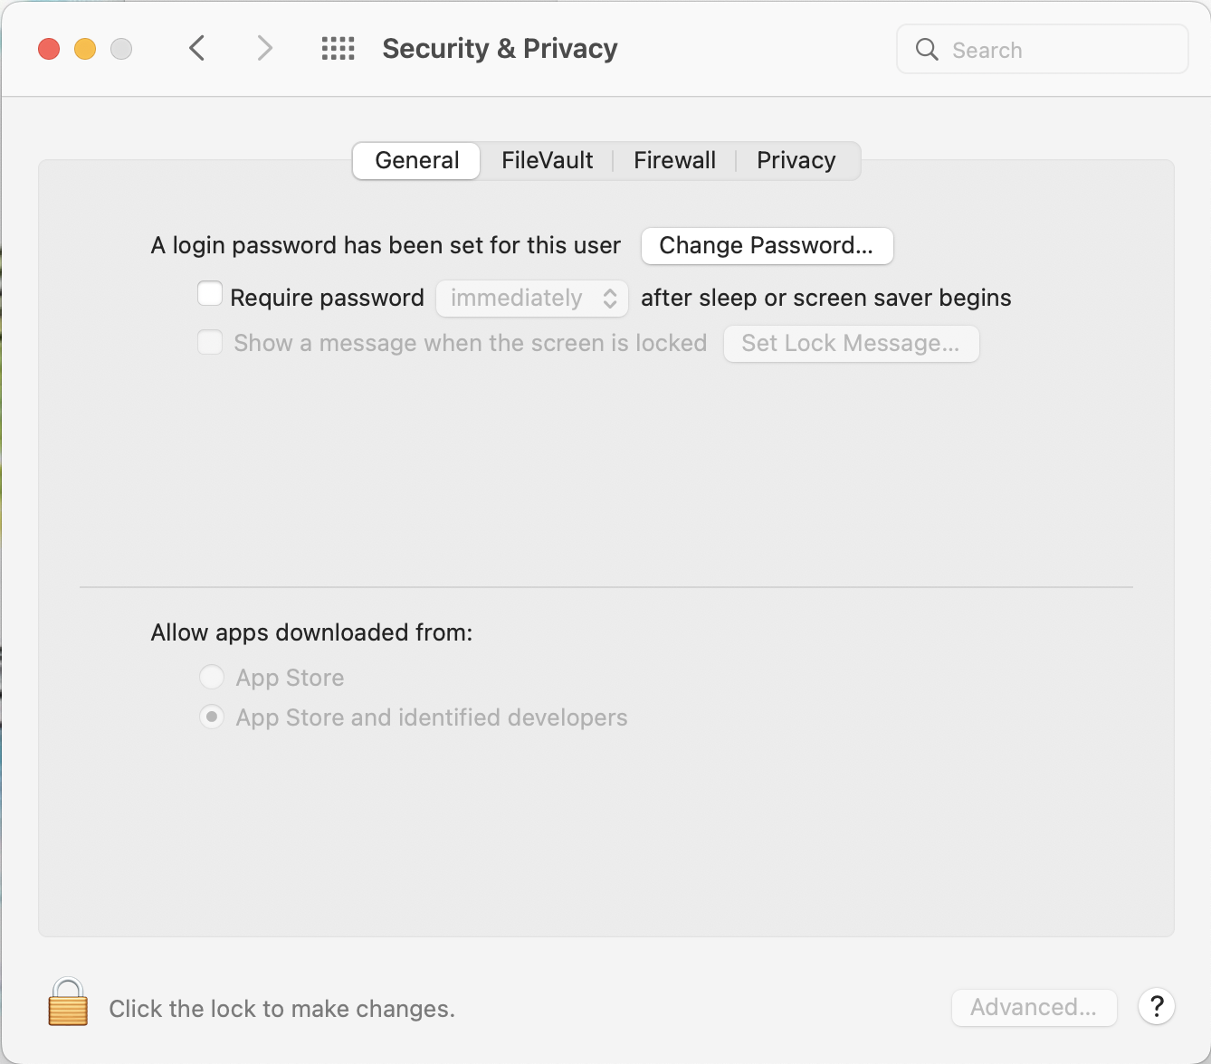
Task: Close the window with the red button
Action: (x=49, y=49)
